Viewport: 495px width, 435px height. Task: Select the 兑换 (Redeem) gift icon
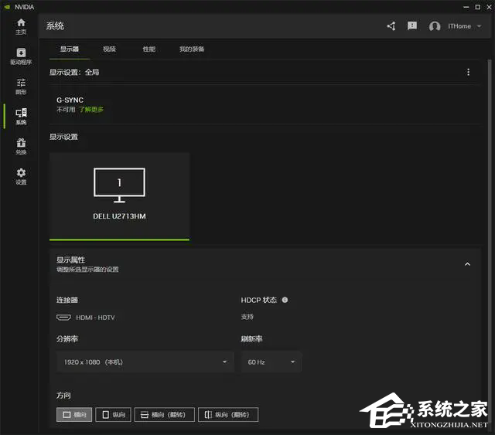point(21,146)
